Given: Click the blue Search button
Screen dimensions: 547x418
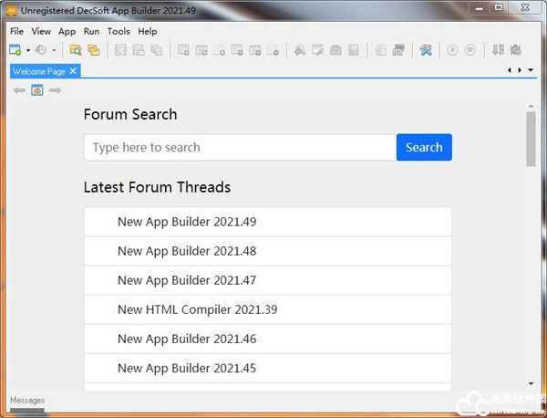Looking at the screenshot, I should click(424, 147).
